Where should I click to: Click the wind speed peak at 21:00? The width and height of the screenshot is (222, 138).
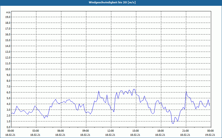[186, 92]
